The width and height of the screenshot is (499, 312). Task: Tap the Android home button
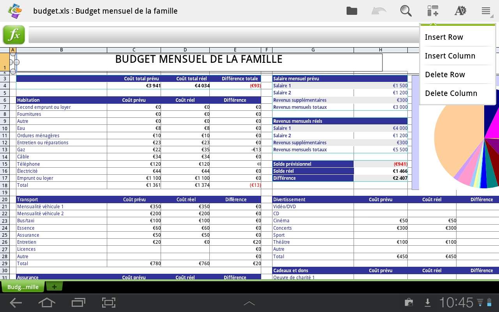pyautogui.click(x=47, y=303)
